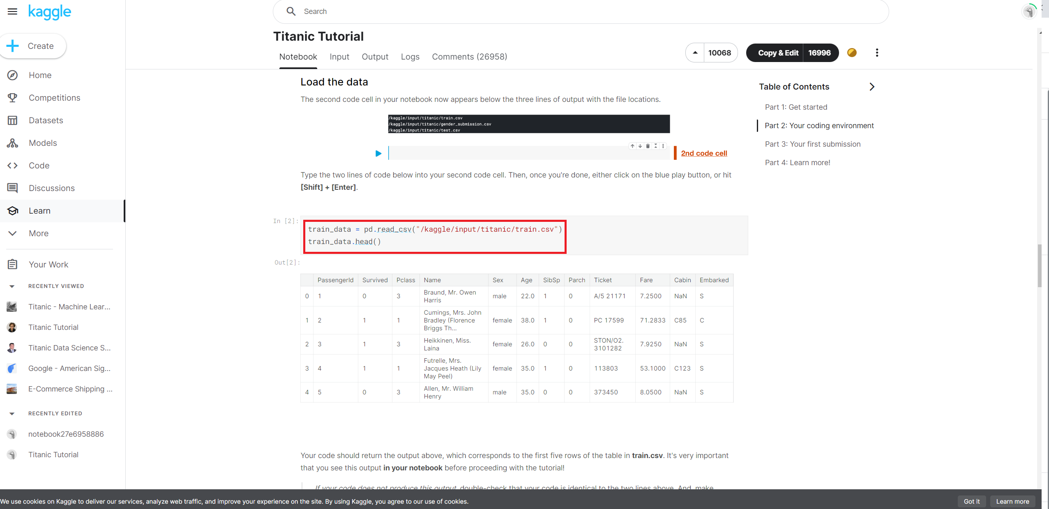Click the user profile avatar

(x=1029, y=12)
